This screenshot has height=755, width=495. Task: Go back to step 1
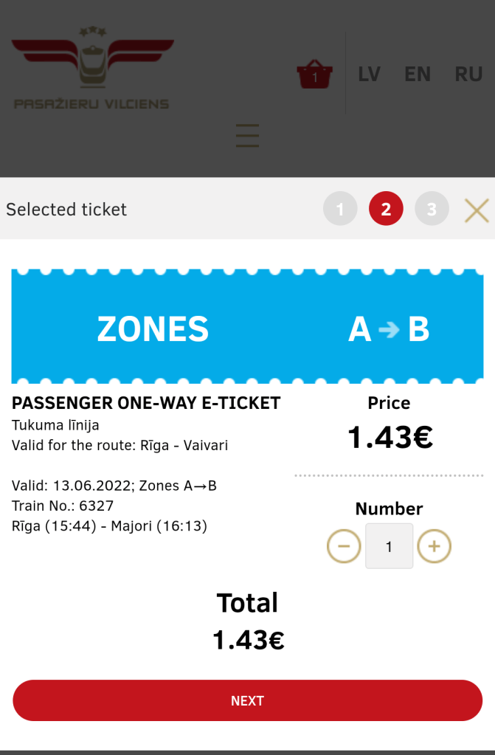point(340,210)
